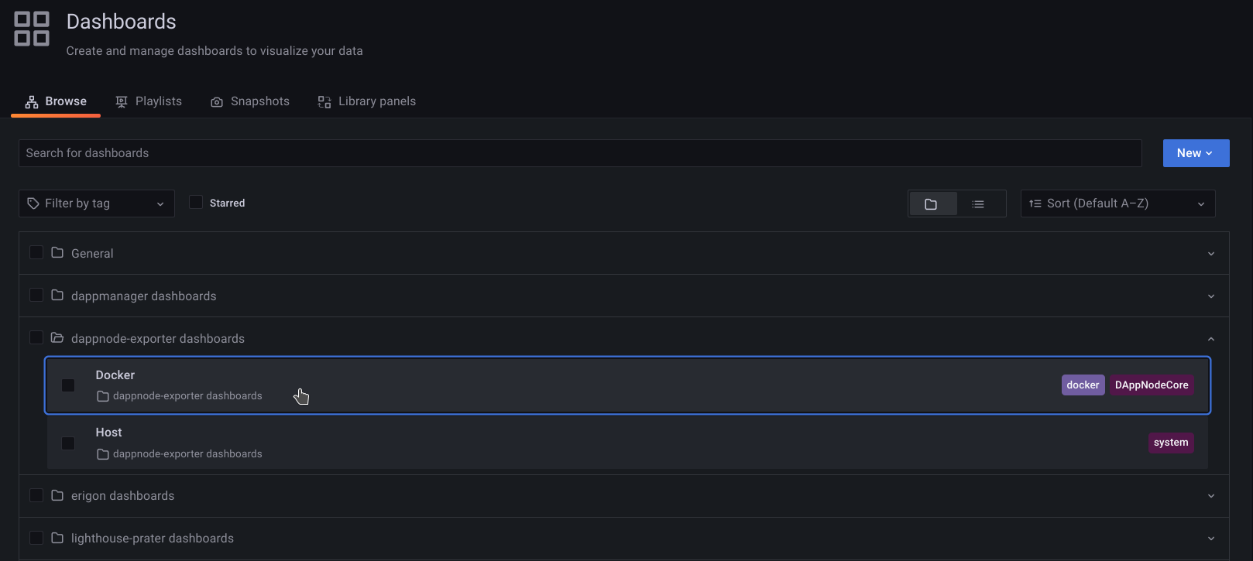This screenshot has height=561, width=1253.
Task: Open the Sort (Default A–Z) dropdown
Action: click(1117, 204)
